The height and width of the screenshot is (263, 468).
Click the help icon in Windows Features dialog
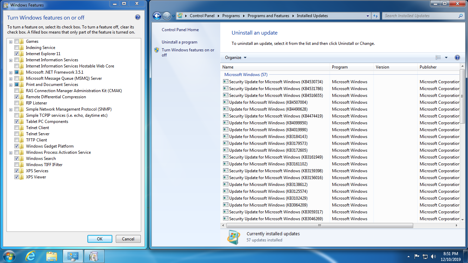pyautogui.click(x=138, y=17)
